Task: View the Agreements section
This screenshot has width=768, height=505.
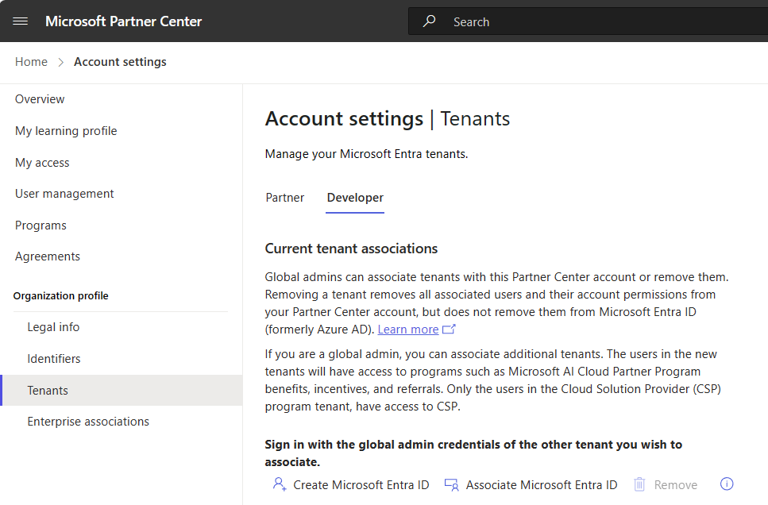Action: pyautogui.click(x=47, y=256)
